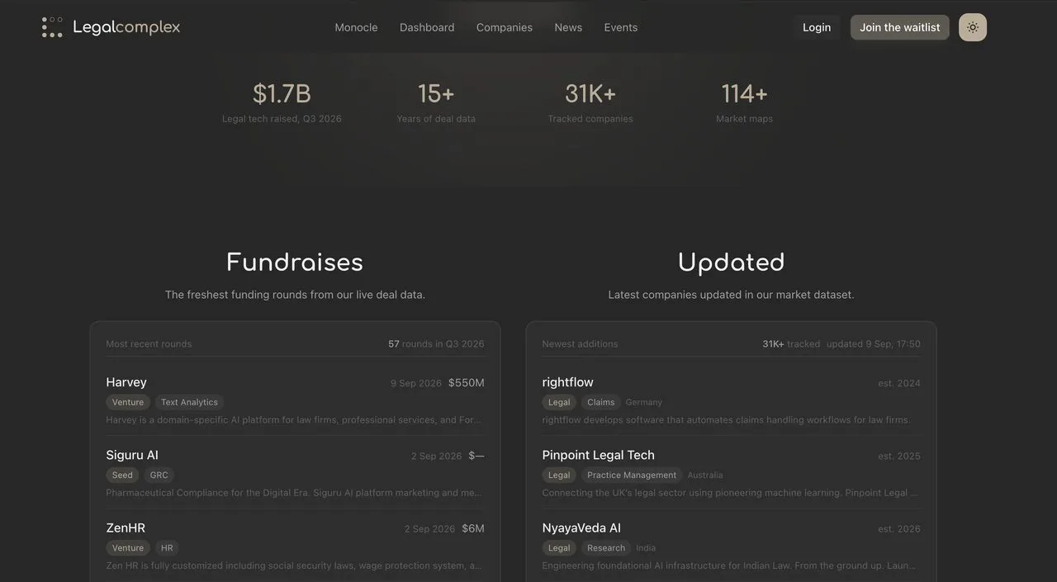Click the 31K+ tracked companies statistic
Viewport: 1057px width, 582px height.
coord(590,93)
